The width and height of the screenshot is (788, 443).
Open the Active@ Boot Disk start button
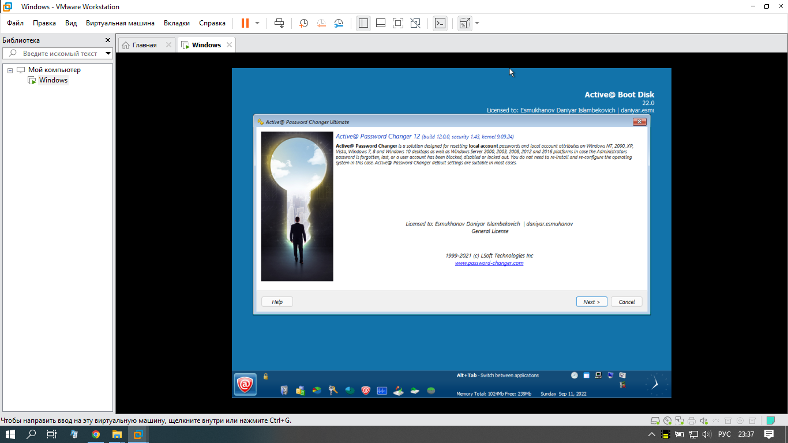[x=245, y=384]
